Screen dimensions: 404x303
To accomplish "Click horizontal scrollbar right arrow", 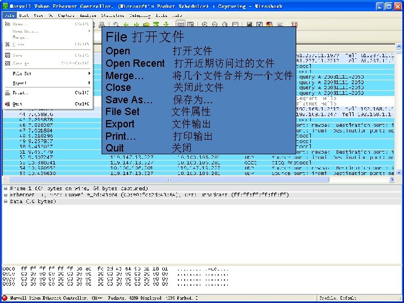I will click(x=392, y=180).
